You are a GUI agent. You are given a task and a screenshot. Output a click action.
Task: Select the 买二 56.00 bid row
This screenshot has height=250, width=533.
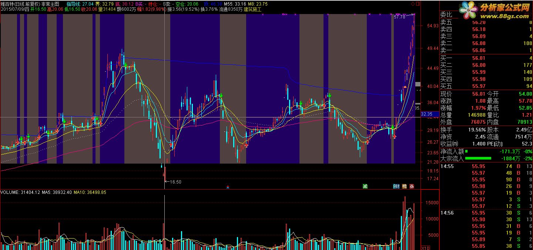486,65
